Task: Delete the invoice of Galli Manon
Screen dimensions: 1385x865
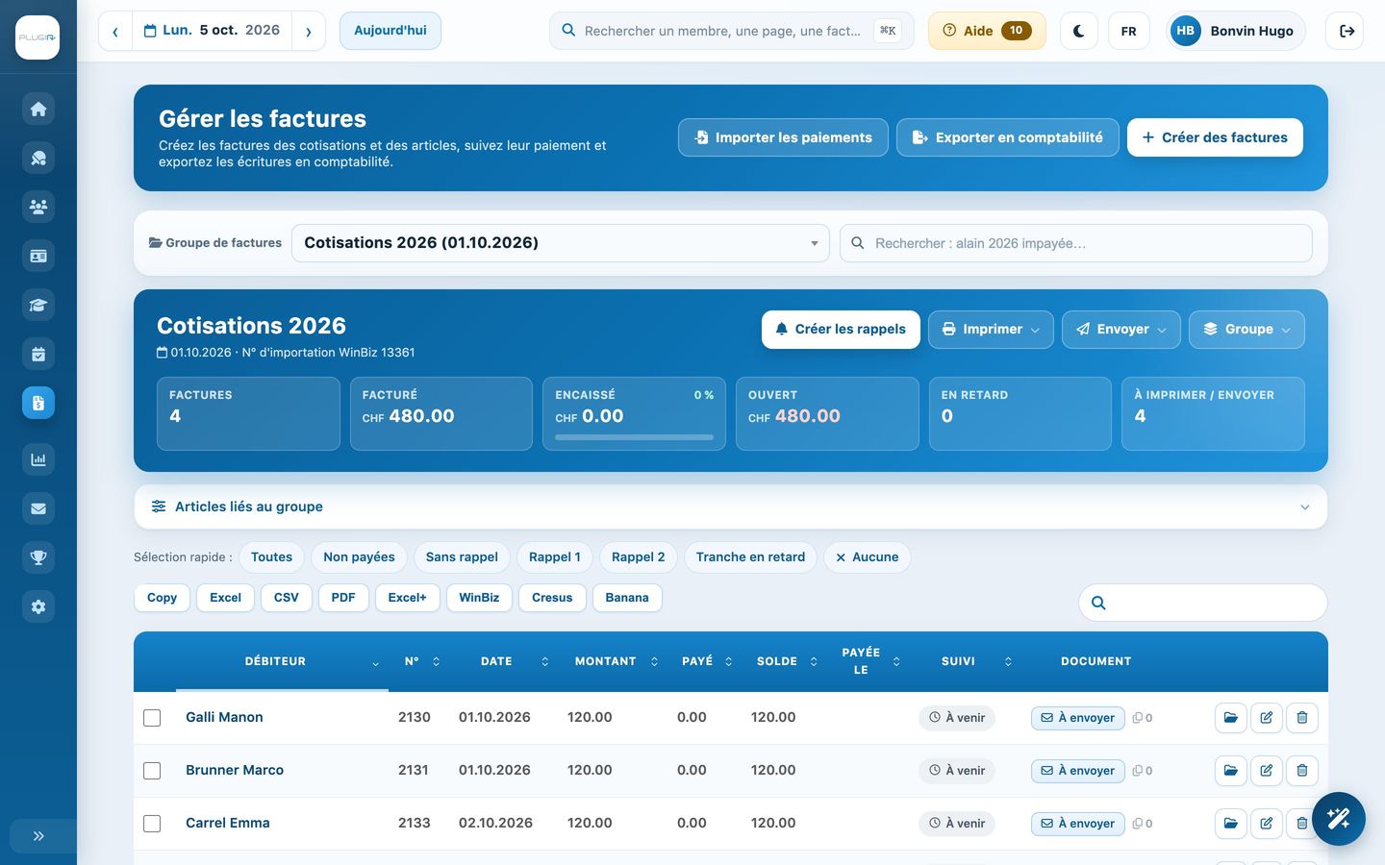Action: [1302, 718]
